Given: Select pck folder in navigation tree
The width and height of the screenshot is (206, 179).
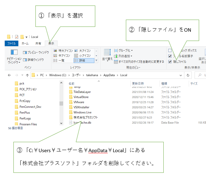Looking at the screenshot, I should click(20, 84).
